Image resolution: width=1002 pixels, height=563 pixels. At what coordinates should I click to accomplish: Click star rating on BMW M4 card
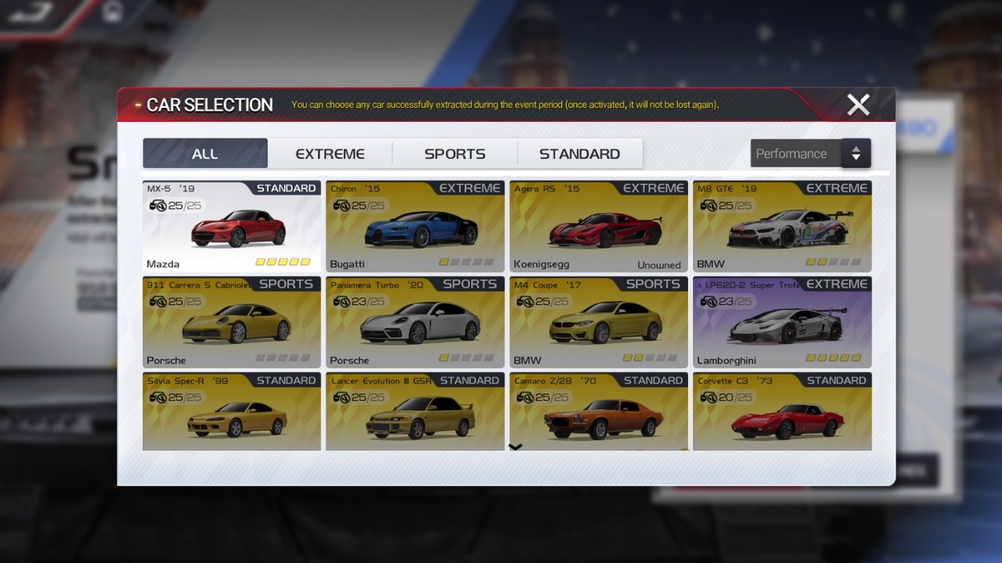[651, 358]
